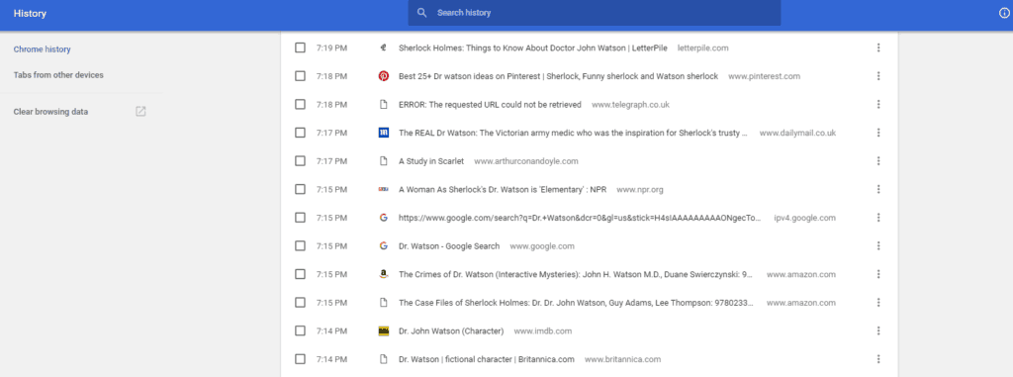
Task: Click the Daily Mail favicon for REAL Dr Watson
Action: coord(383,133)
